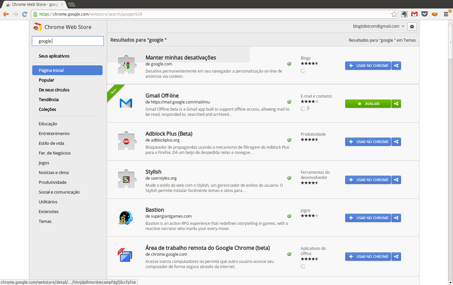Browse Entretenimento category

(54, 133)
